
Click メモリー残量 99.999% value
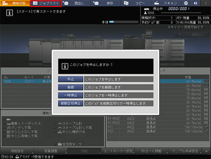point(203,18)
